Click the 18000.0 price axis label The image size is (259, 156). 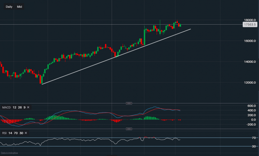click(249, 20)
